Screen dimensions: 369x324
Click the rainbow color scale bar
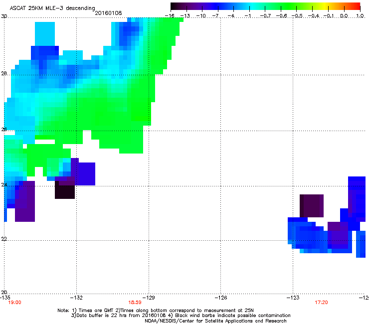[x=265, y=6]
